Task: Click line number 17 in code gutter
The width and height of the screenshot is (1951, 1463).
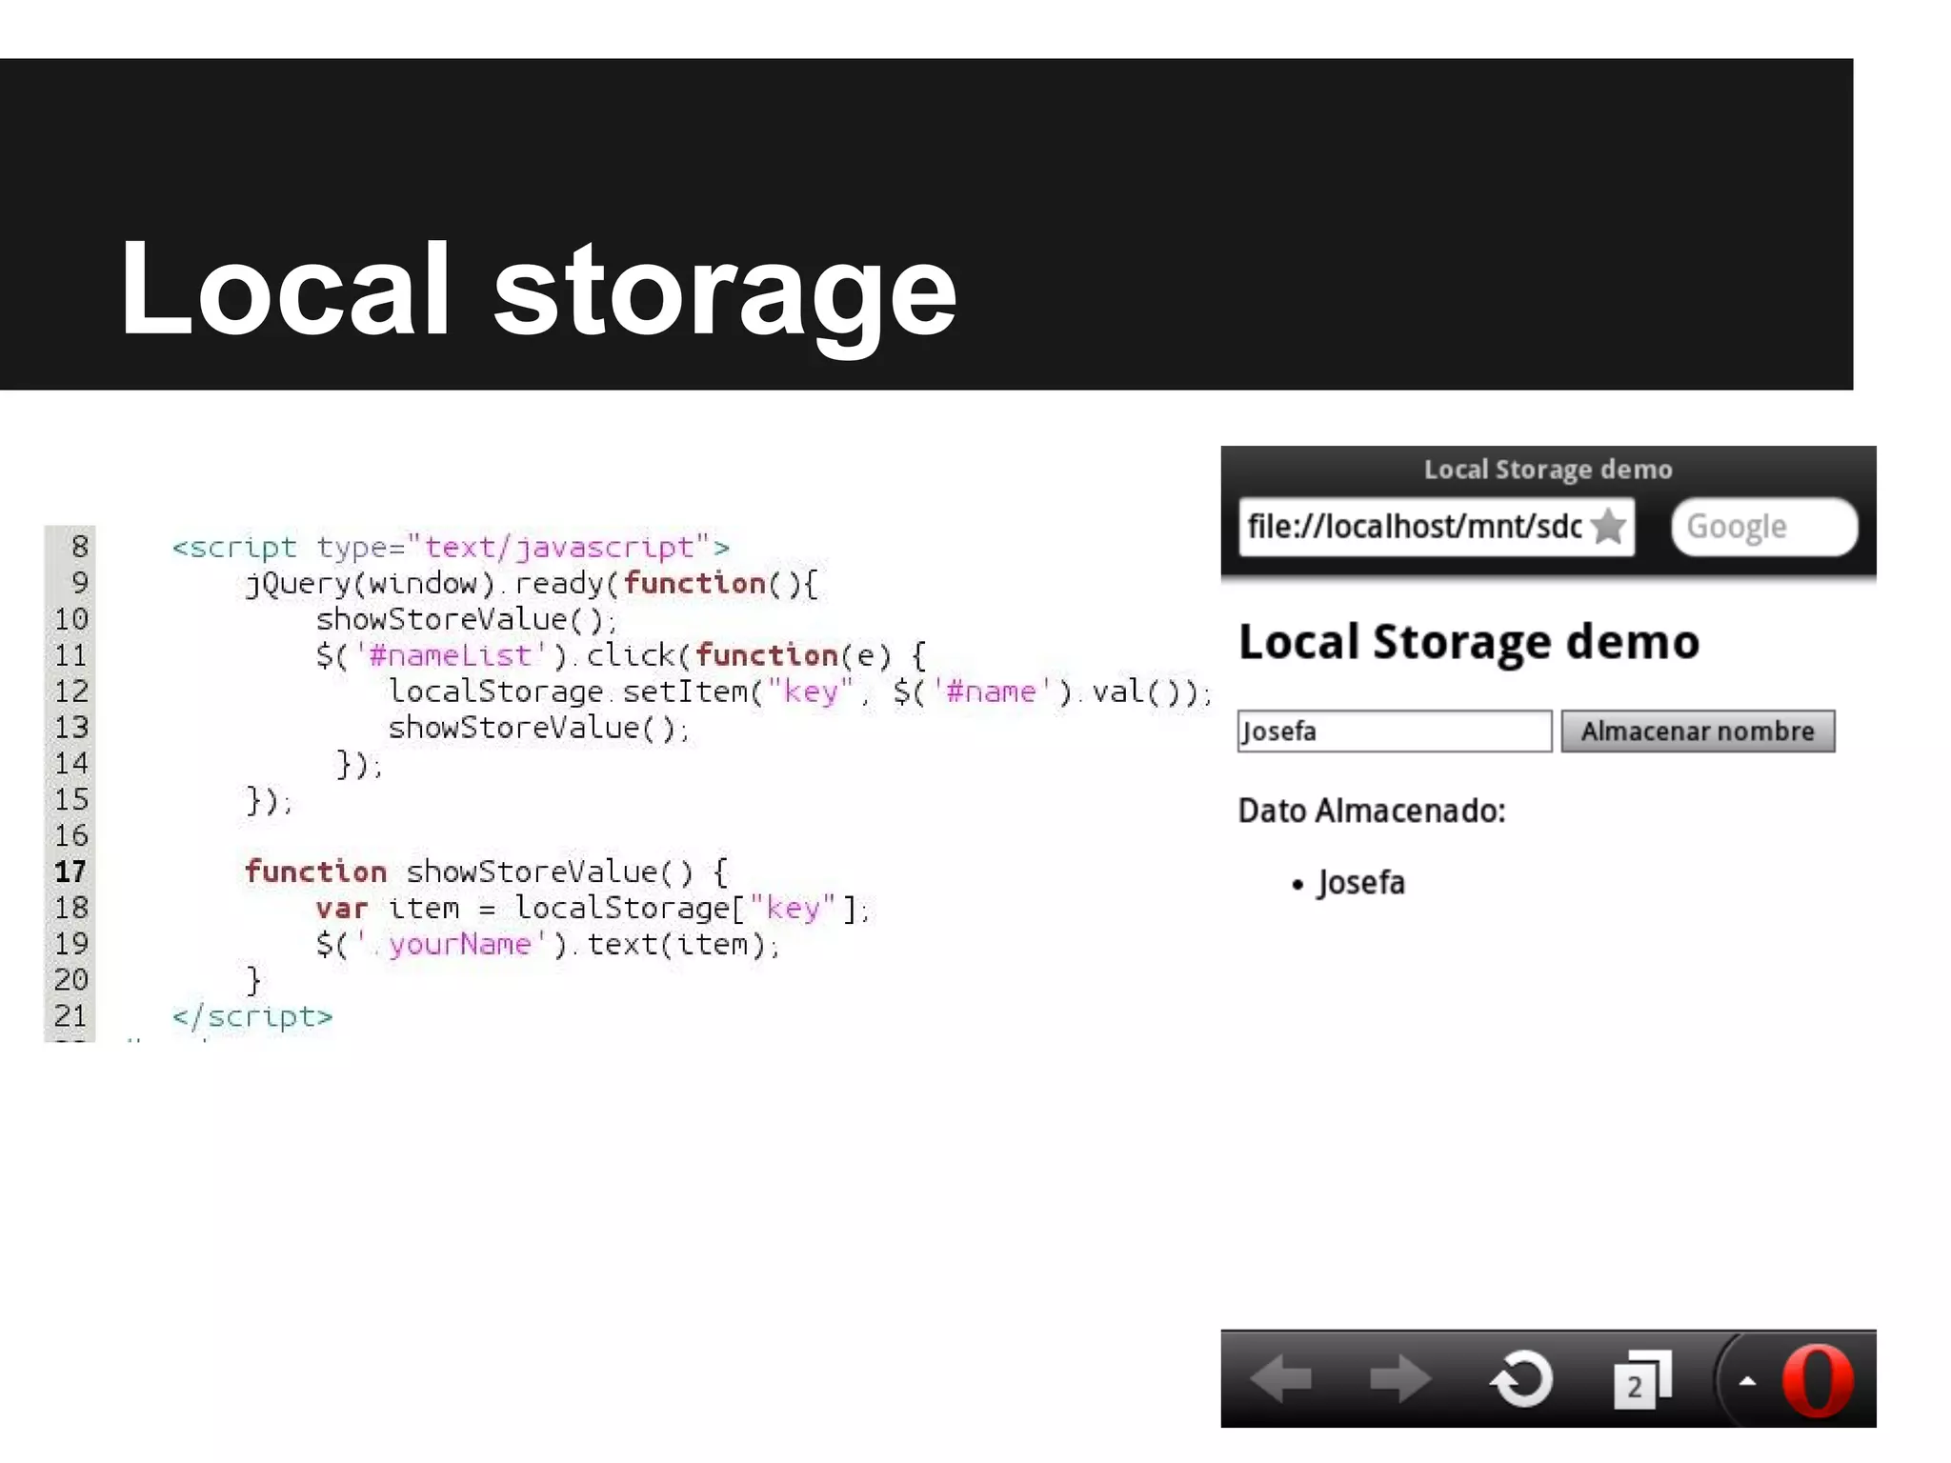Action: 70,872
